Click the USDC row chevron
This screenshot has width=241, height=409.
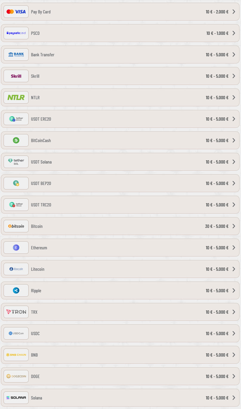click(x=234, y=333)
